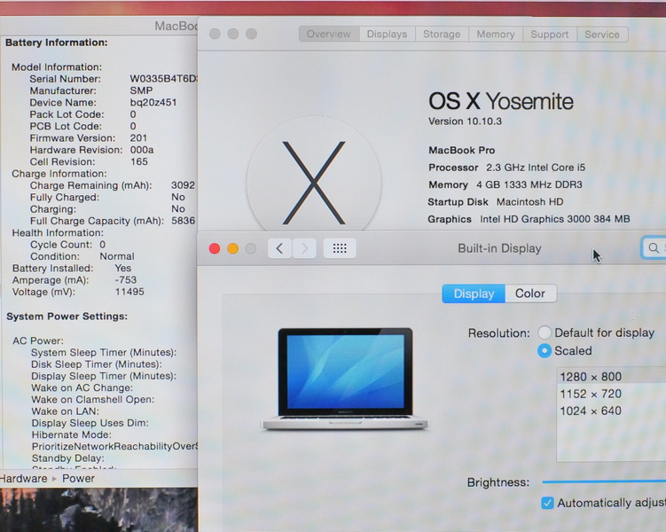Viewport: 666px width, 532px height.
Task: Click the Hibernate Mode row
Action: coord(71,434)
